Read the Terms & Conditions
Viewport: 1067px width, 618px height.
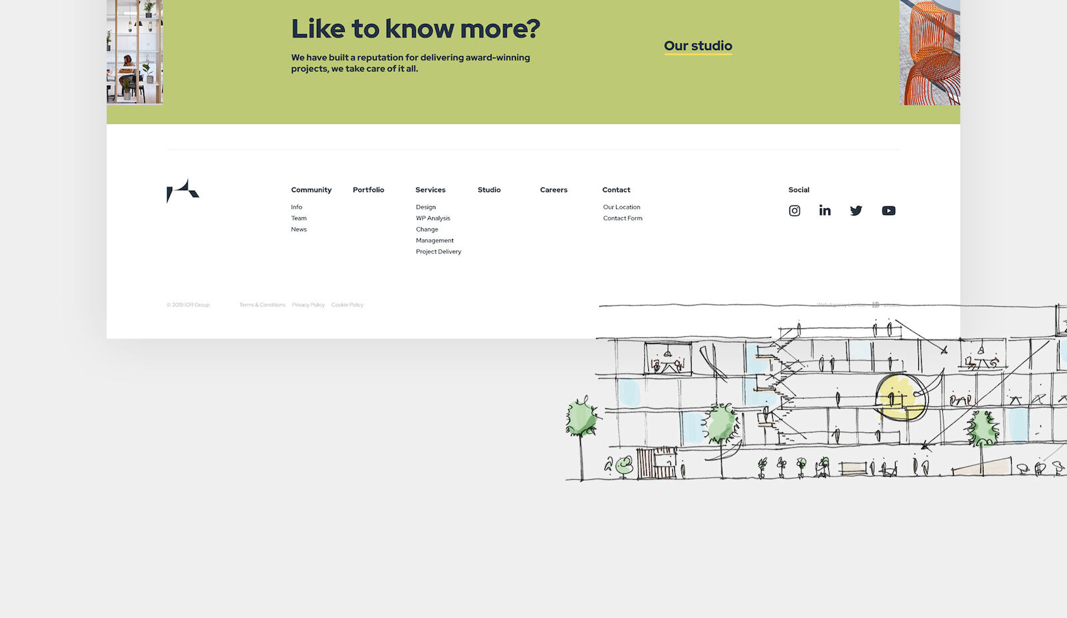click(x=262, y=305)
